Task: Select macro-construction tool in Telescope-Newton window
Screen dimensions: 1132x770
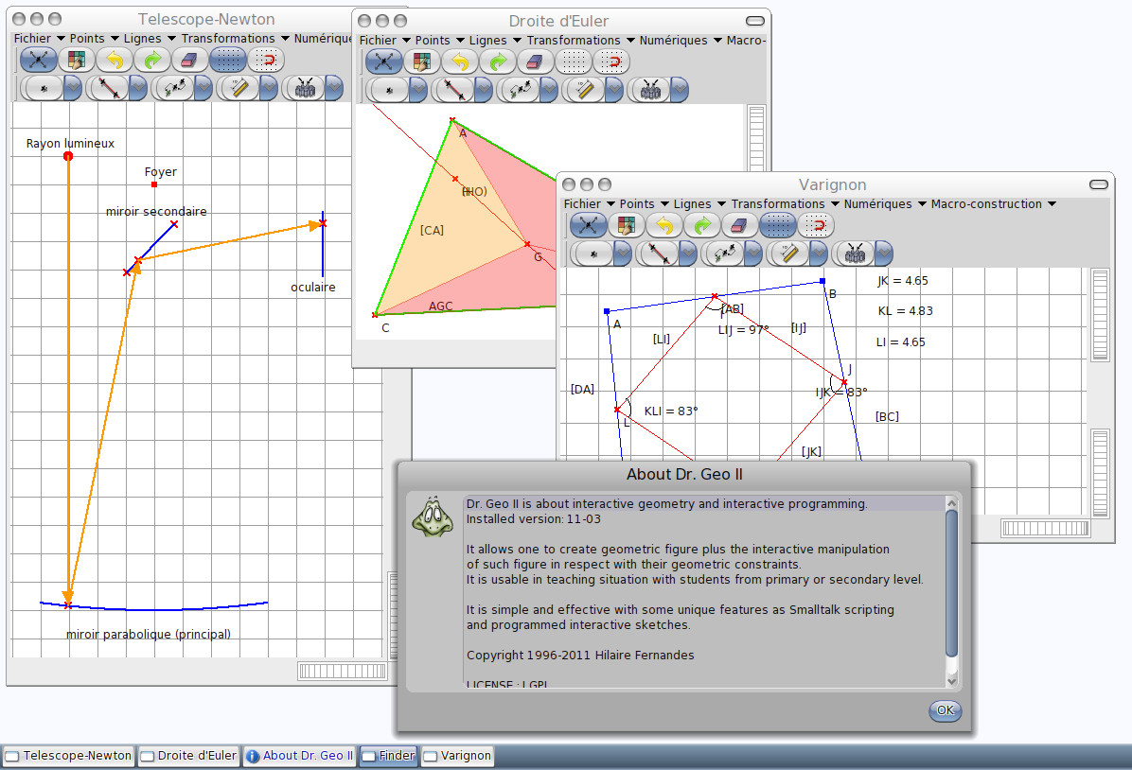Action: (304, 89)
